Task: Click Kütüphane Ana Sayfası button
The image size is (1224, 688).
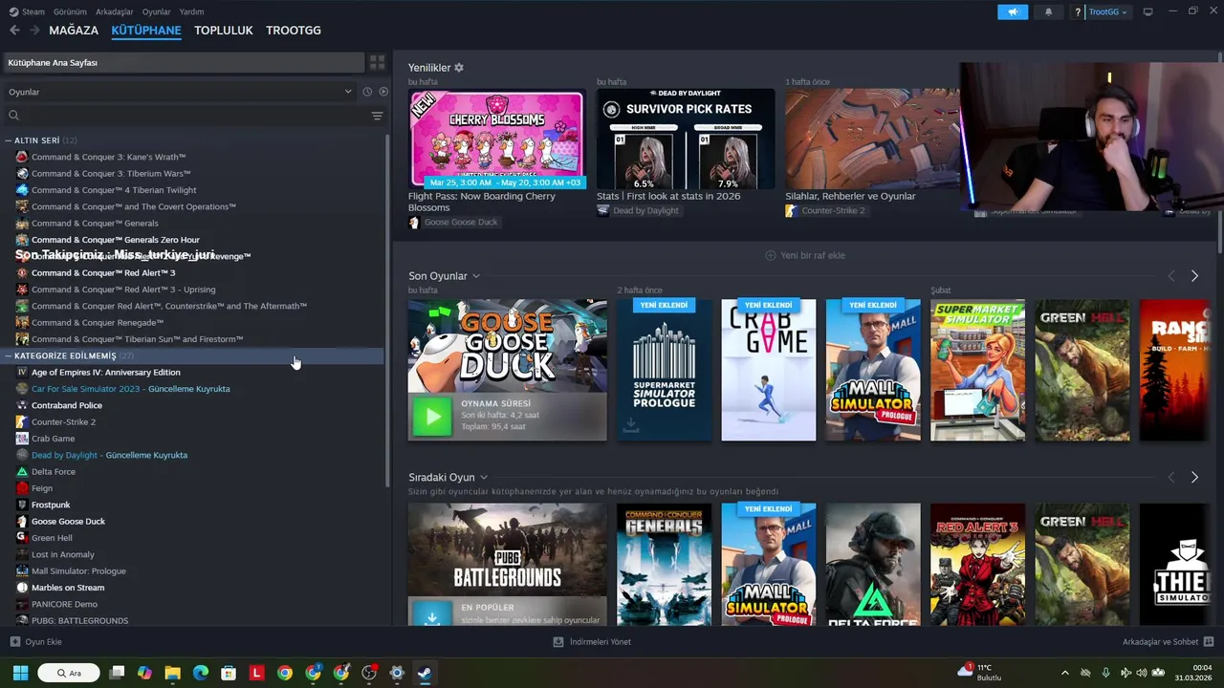Action: point(184,62)
